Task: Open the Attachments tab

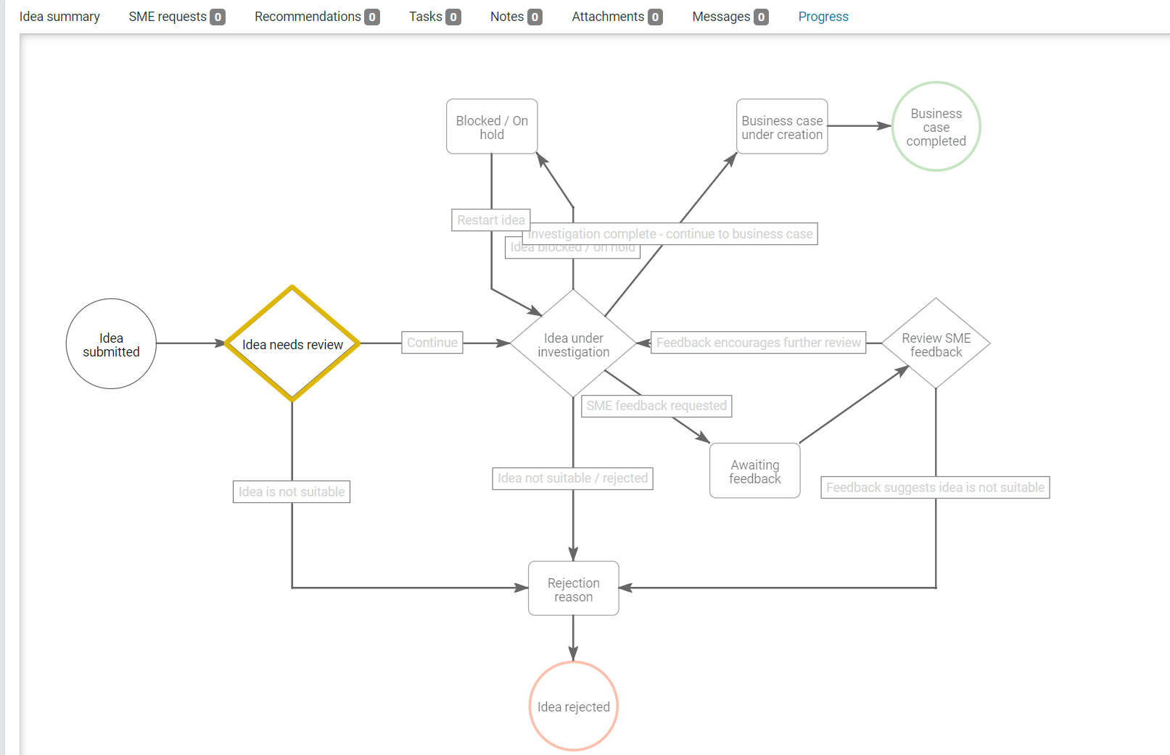Action: [x=616, y=17]
